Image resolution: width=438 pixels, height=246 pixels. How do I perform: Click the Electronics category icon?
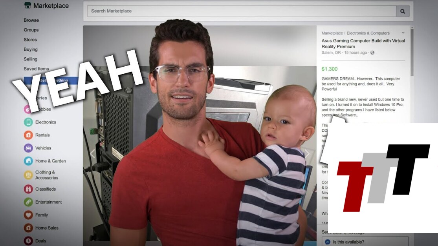tap(28, 122)
